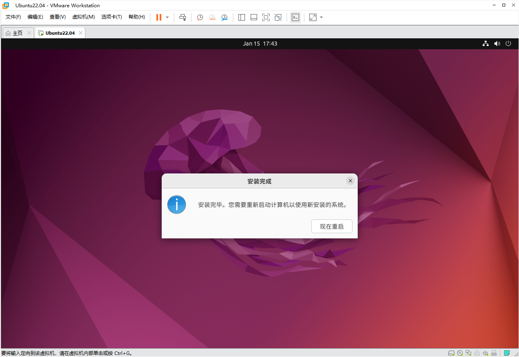Open the 虚拟机(M) menu
The image size is (519, 357).
click(83, 17)
